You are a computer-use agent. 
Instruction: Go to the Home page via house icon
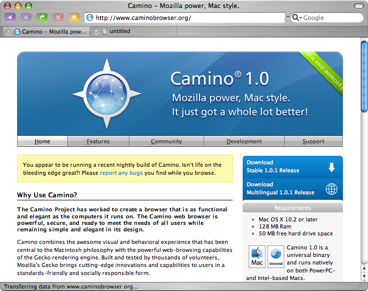(x=74, y=18)
